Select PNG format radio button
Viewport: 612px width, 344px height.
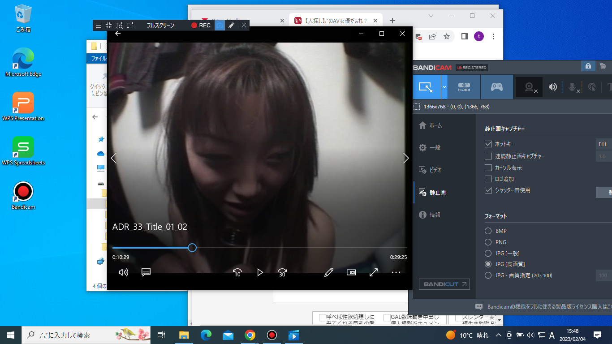click(x=488, y=242)
